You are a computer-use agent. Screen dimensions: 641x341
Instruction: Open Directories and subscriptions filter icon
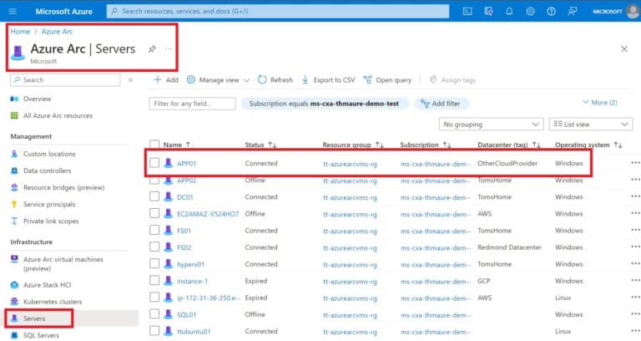coord(488,12)
